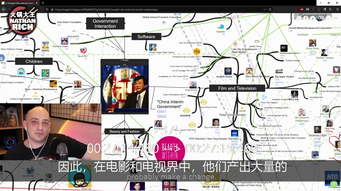Click the Finding Courage label
This screenshot has height=191, width=341.
(293, 60)
